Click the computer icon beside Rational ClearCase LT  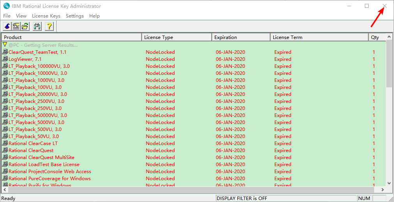(x=5, y=144)
